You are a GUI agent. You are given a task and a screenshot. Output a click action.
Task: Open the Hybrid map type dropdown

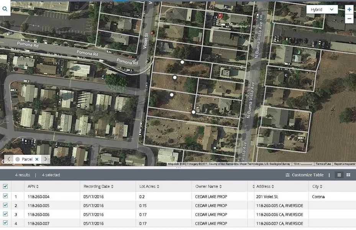tap(322, 10)
